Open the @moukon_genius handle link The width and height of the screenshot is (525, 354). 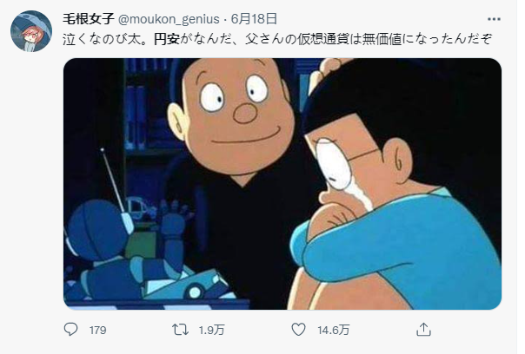(169, 19)
